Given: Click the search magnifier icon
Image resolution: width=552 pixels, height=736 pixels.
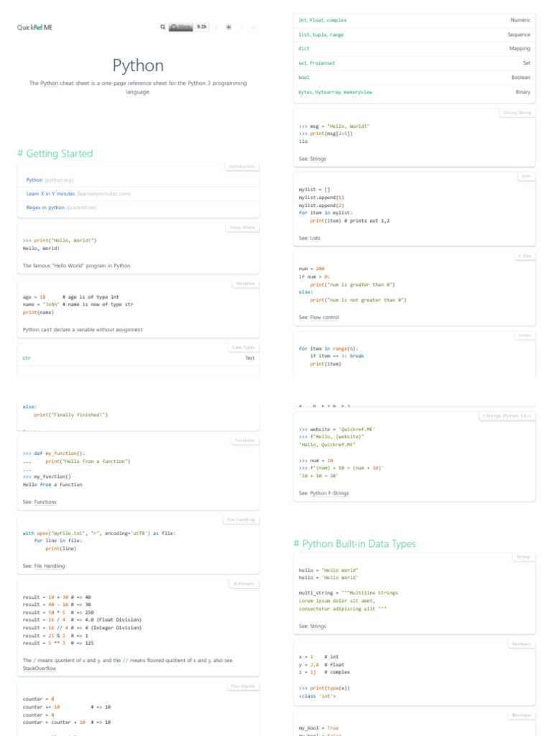Looking at the screenshot, I should pyautogui.click(x=162, y=27).
